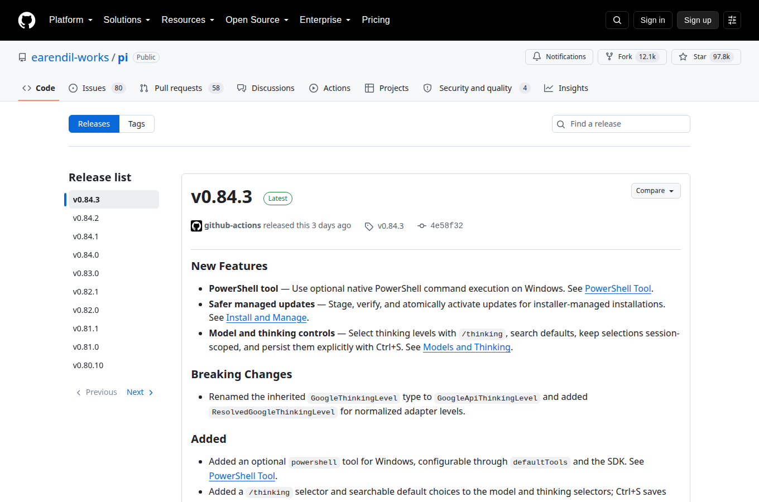The image size is (759, 502).
Task: Click the magnifier in Find a release
Action: click(561, 124)
